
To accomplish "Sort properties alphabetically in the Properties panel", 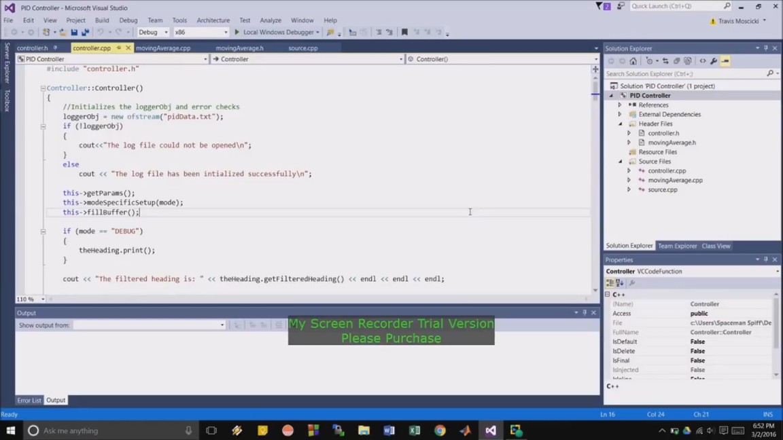I will coord(620,283).
